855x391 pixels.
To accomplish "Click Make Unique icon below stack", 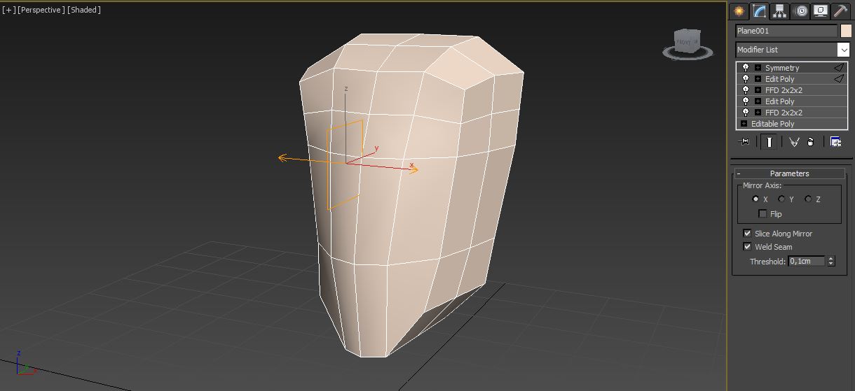I will (x=794, y=142).
